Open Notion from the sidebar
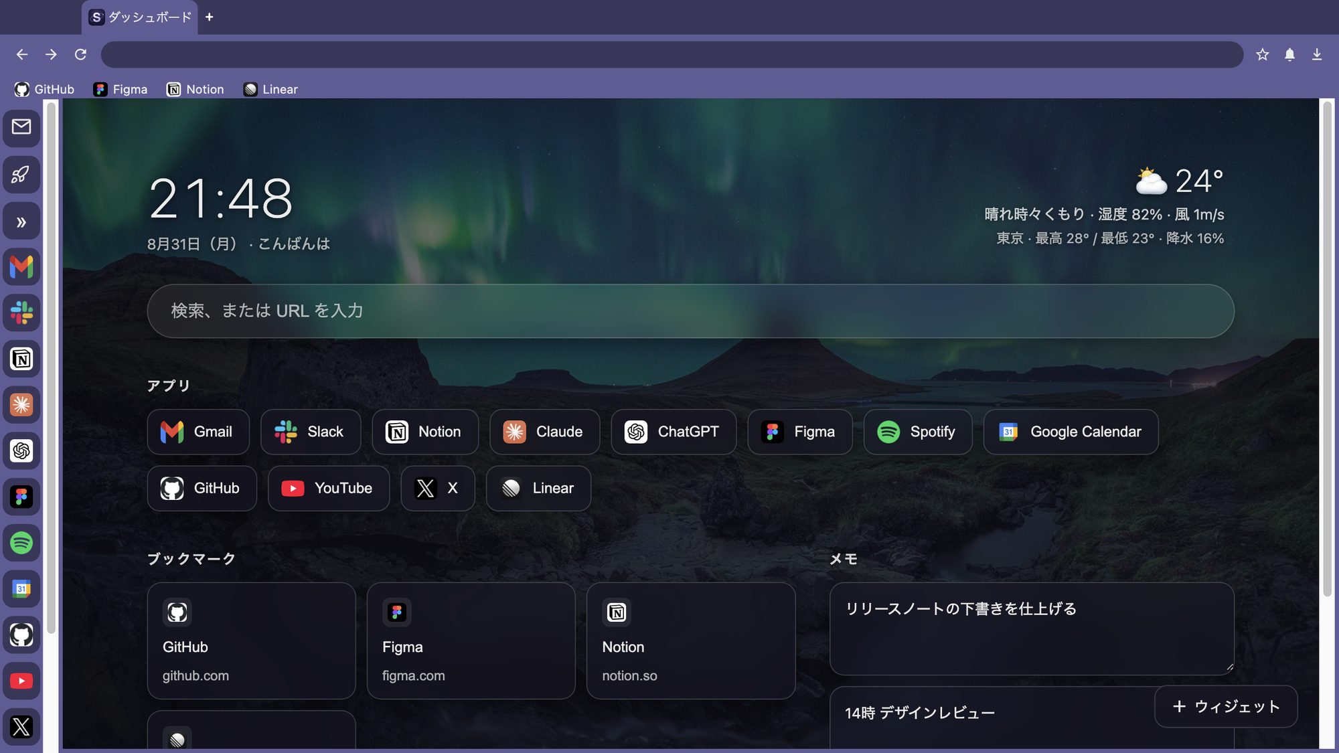The image size is (1339, 753). [21, 359]
